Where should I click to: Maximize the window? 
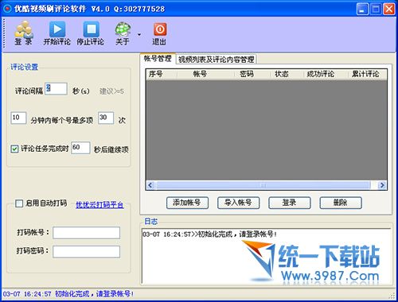tap(376, 9)
